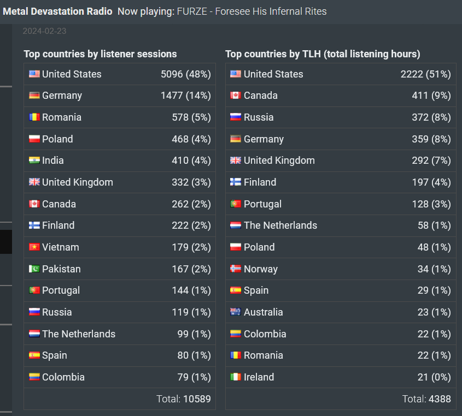Select the Germany row in listener sessions
This screenshot has height=416, width=462.
point(120,96)
